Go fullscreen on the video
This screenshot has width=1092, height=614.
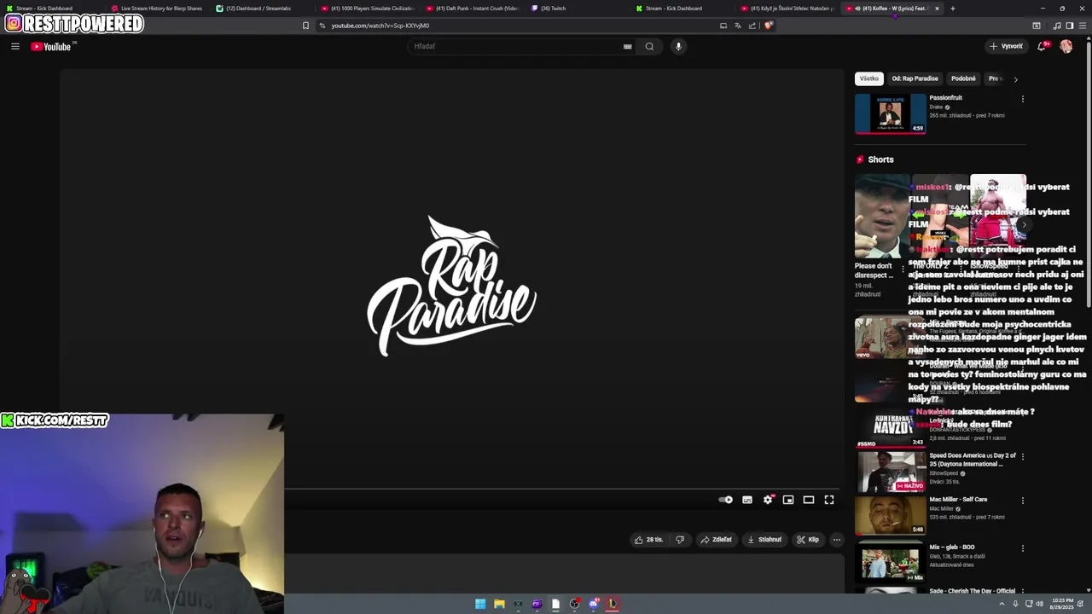(x=829, y=500)
